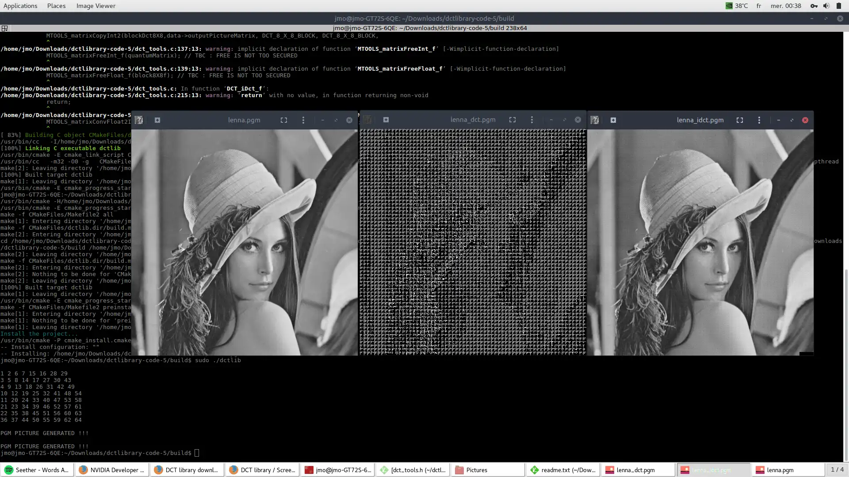This screenshot has height=477, width=849.
Task: Click the open-file plus icon in lenna.pgm window
Action: pyautogui.click(x=157, y=120)
